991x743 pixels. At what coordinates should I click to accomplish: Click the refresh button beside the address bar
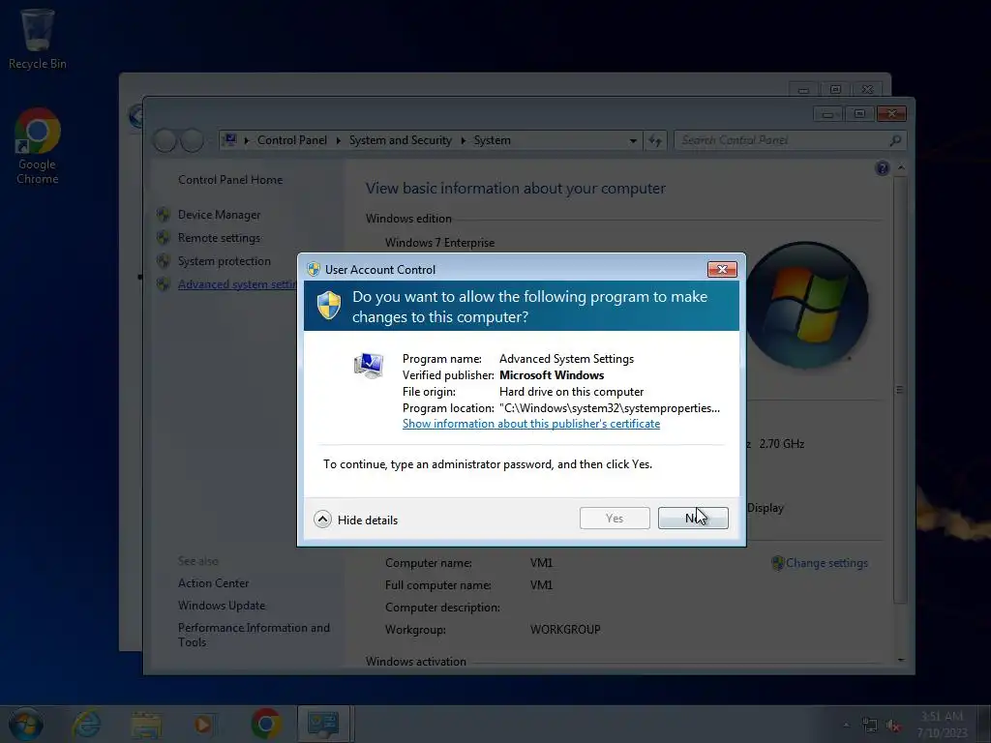click(x=655, y=140)
